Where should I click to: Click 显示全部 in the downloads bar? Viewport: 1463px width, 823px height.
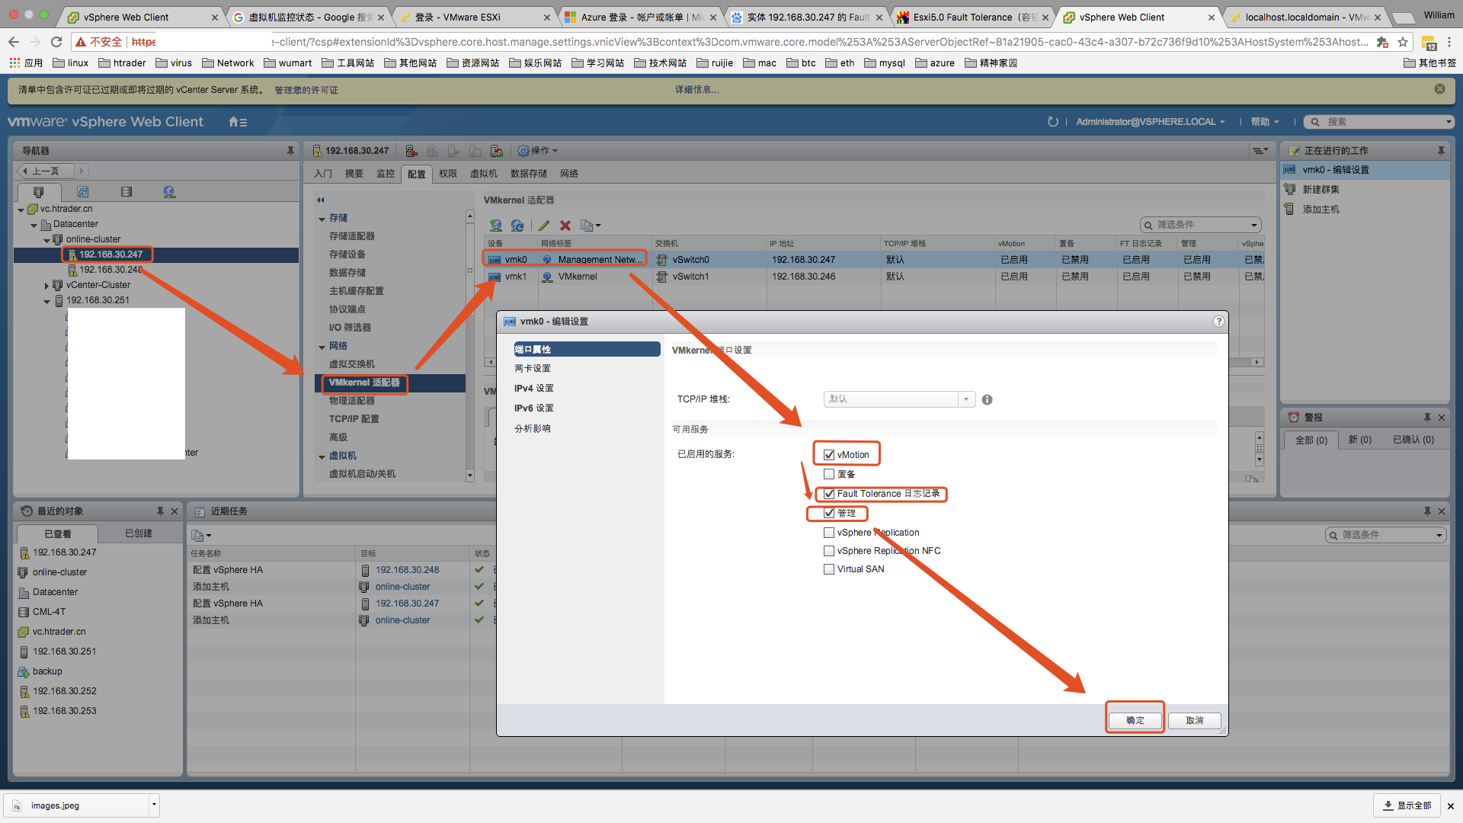[1407, 805]
